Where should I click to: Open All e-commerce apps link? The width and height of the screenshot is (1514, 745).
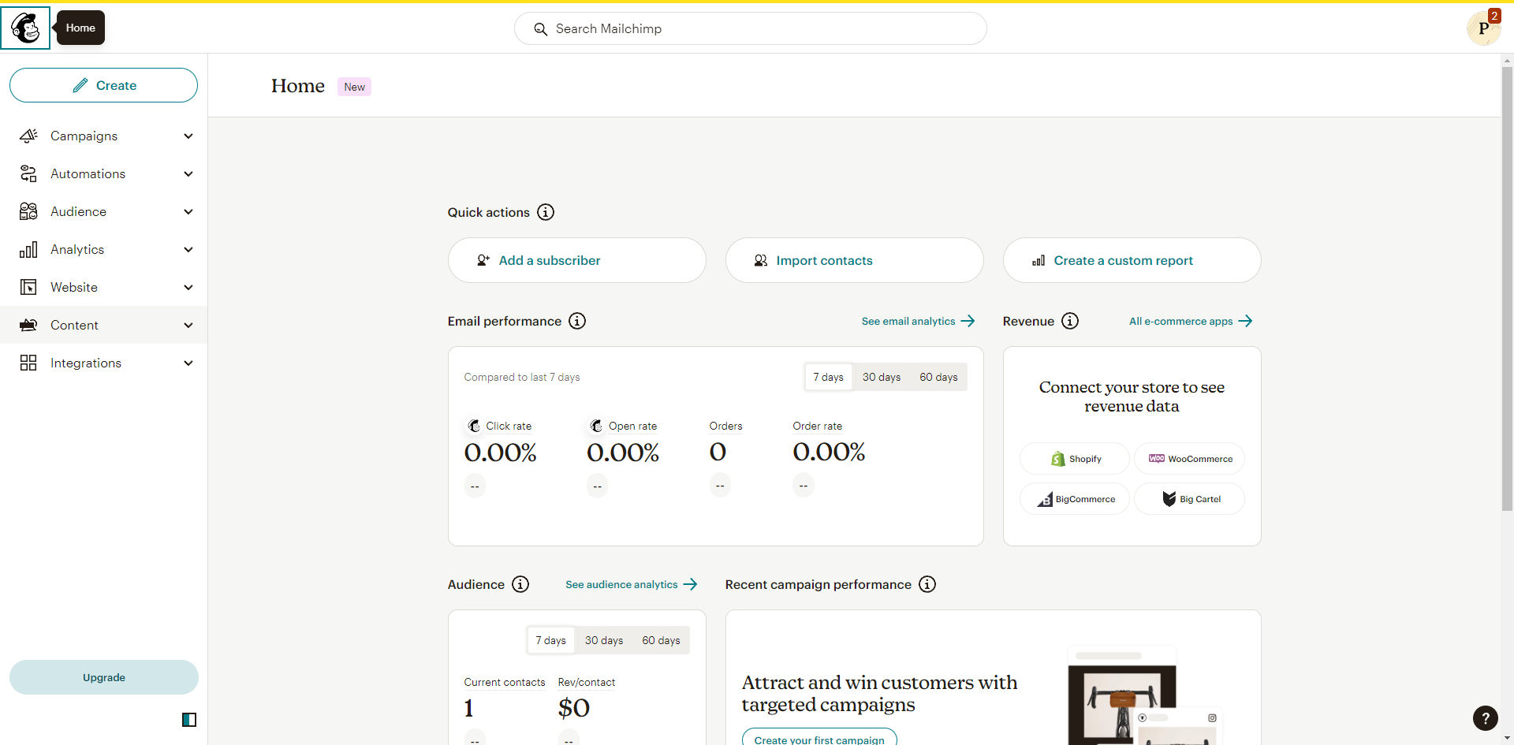point(1191,321)
